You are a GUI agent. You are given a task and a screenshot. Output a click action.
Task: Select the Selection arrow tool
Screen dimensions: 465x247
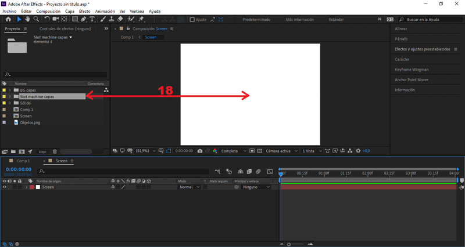pos(19,19)
